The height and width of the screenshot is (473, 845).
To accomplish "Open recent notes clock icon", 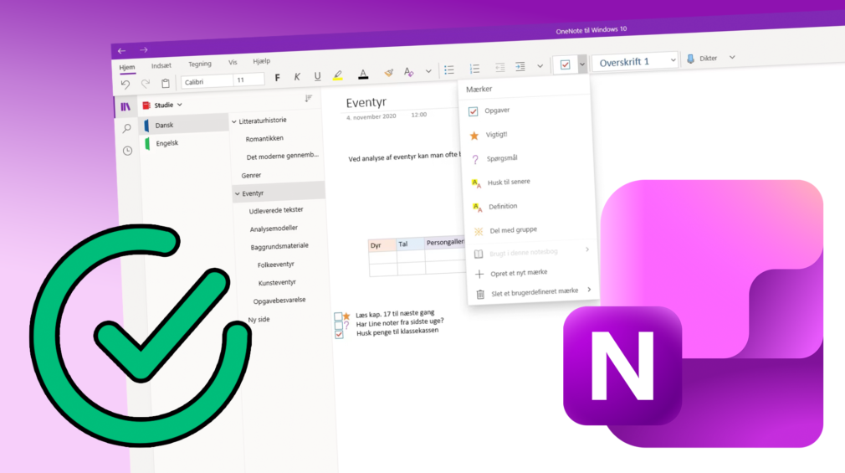I will coord(127,151).
